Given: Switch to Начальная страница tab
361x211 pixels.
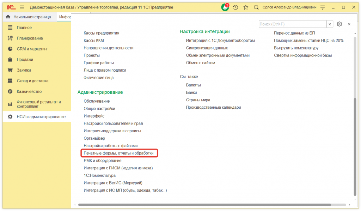Looking at the screenshot, I should point(29,17).
